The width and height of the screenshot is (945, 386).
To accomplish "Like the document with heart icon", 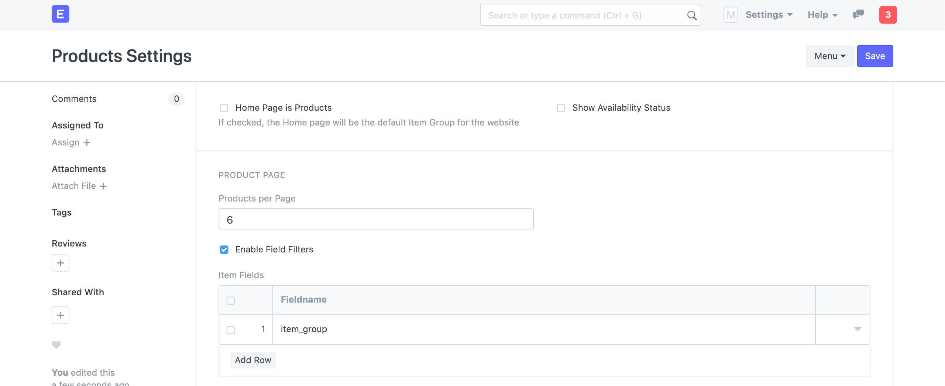I will click(56, 345).
